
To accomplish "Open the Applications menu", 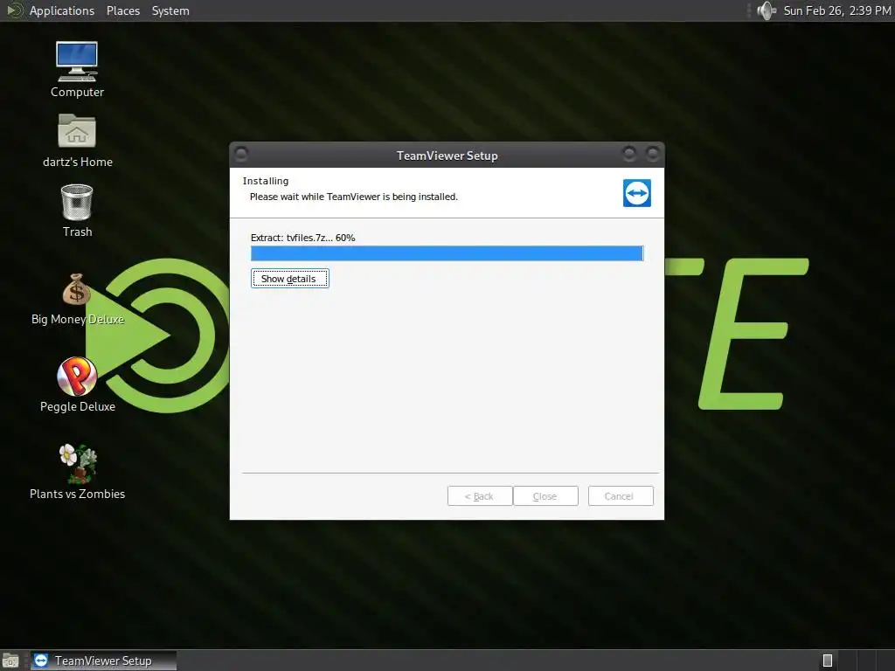I will point(62,10).
